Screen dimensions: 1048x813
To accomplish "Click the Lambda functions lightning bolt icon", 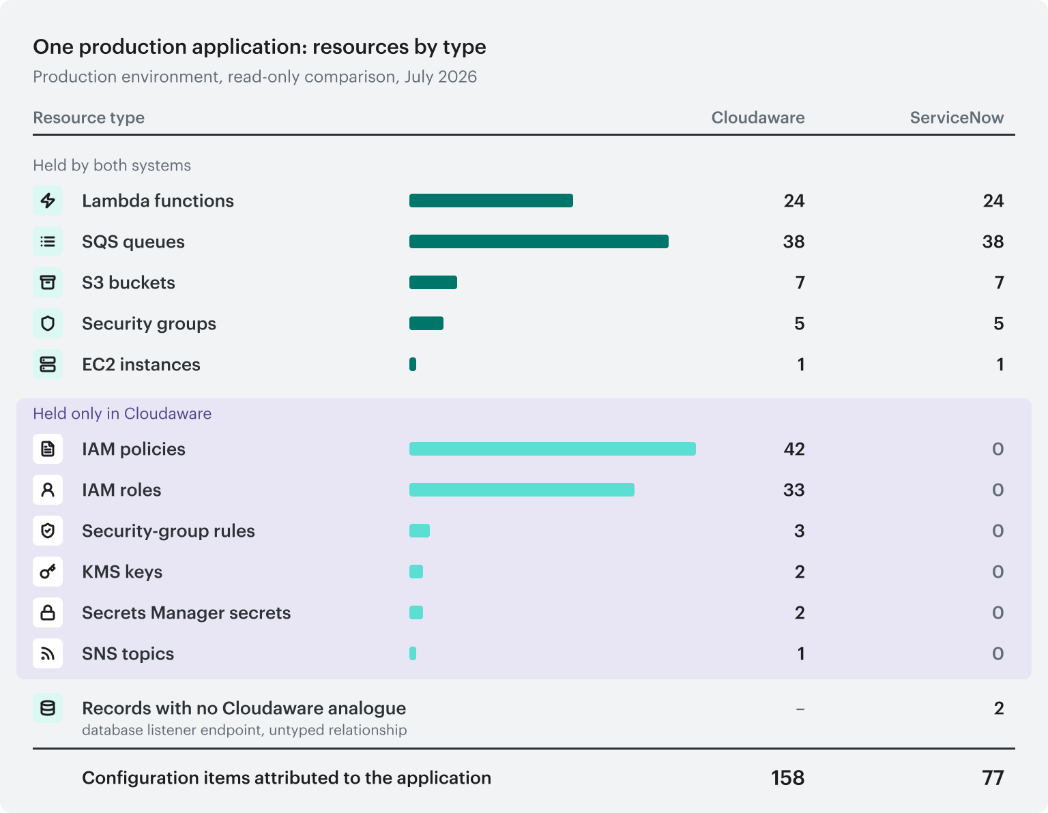I will (x=48, y=201).
